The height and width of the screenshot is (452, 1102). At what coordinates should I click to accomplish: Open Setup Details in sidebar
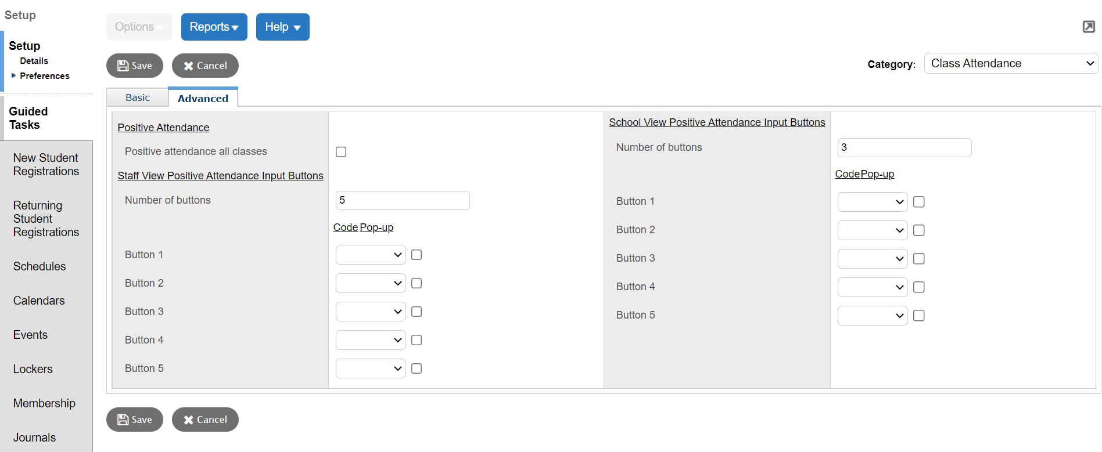[x=34, y=61]
